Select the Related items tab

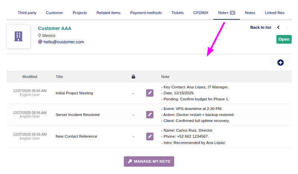[x=108, y=13]
